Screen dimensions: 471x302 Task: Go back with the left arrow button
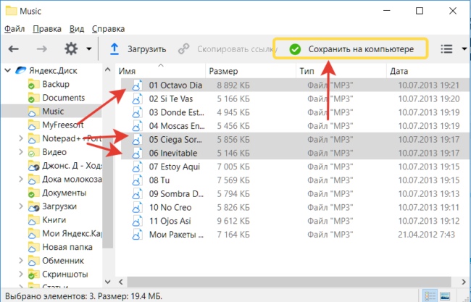pos(14,49)
